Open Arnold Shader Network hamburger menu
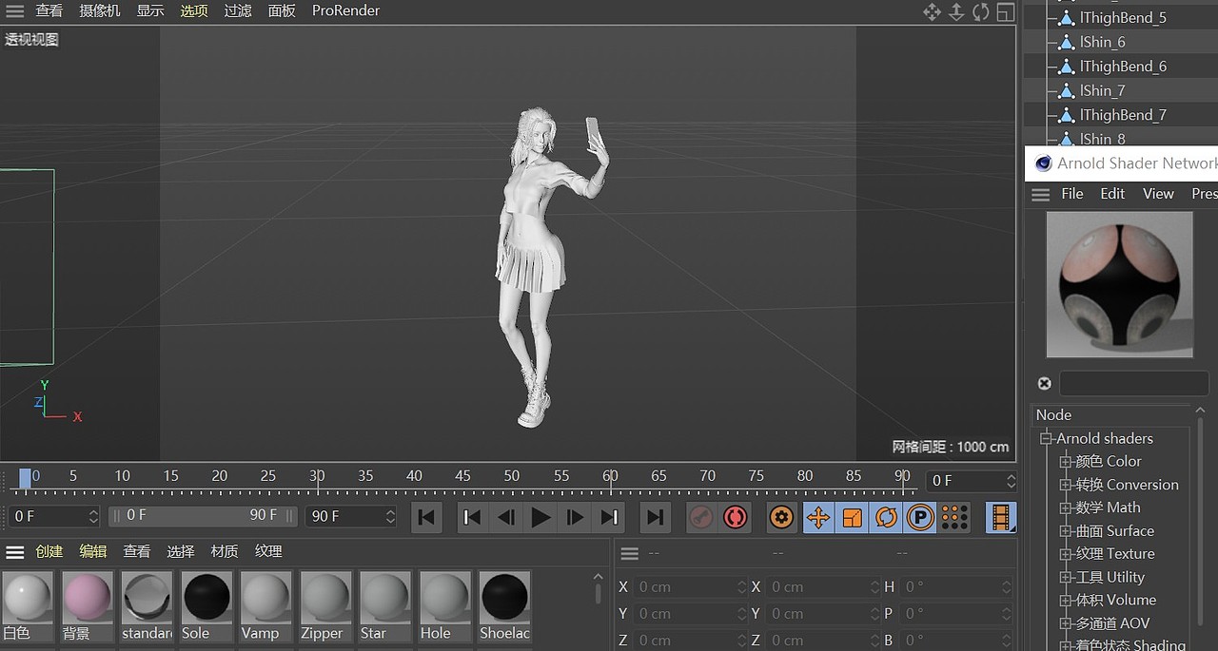 tap(1041, 194)
